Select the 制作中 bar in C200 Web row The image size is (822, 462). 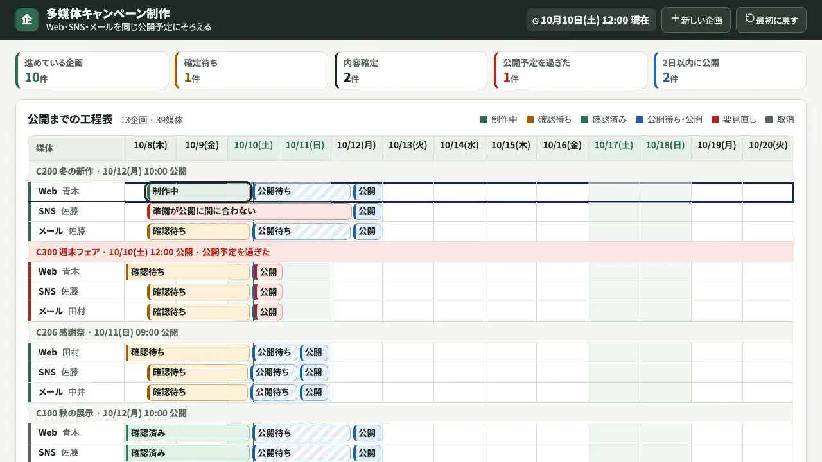pyautogui.click(x=198, y=192)
